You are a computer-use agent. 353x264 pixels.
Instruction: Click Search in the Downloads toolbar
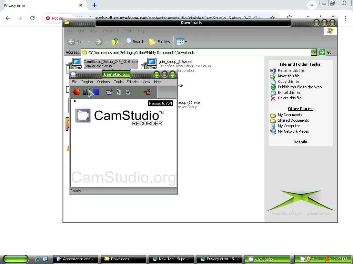pos(134,42)
